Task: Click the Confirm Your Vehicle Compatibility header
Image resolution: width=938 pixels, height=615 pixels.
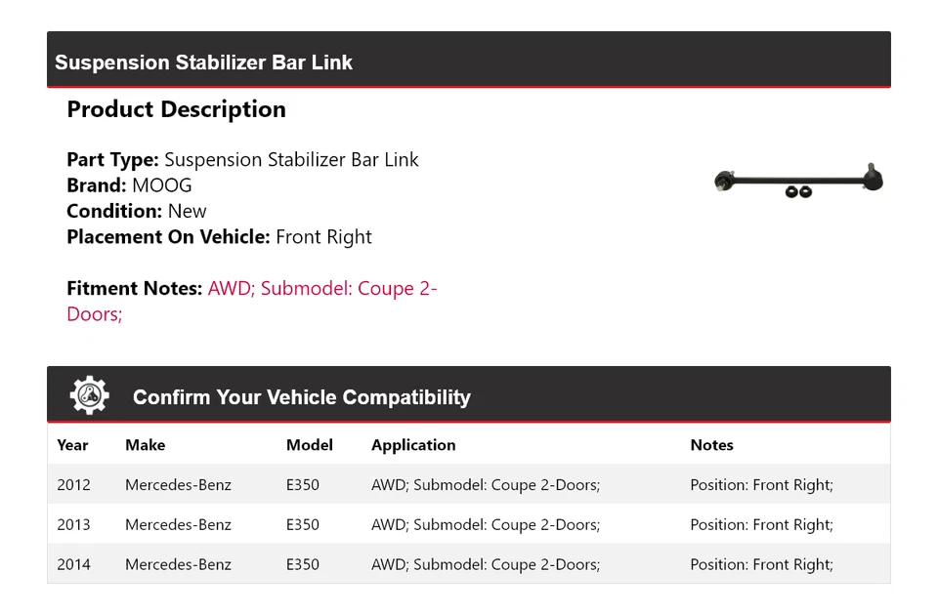Action: (x=301, y=397)
